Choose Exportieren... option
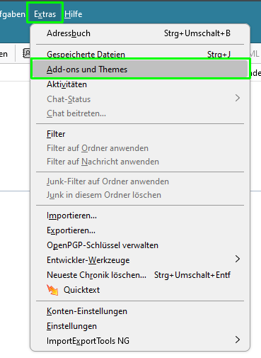Image resolution: width=261 pixels, height=358 pixels. [140, 230]
